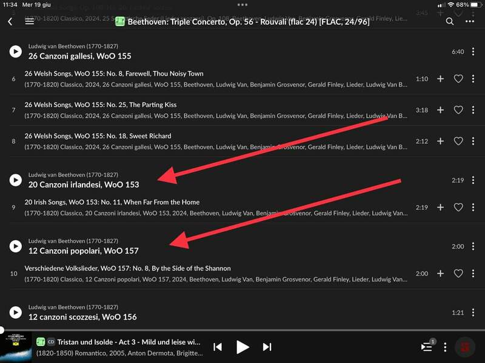The width and height of the screenshot is (485, 363).
Task: Skip to the next track
Action: [x=267, y=347]
